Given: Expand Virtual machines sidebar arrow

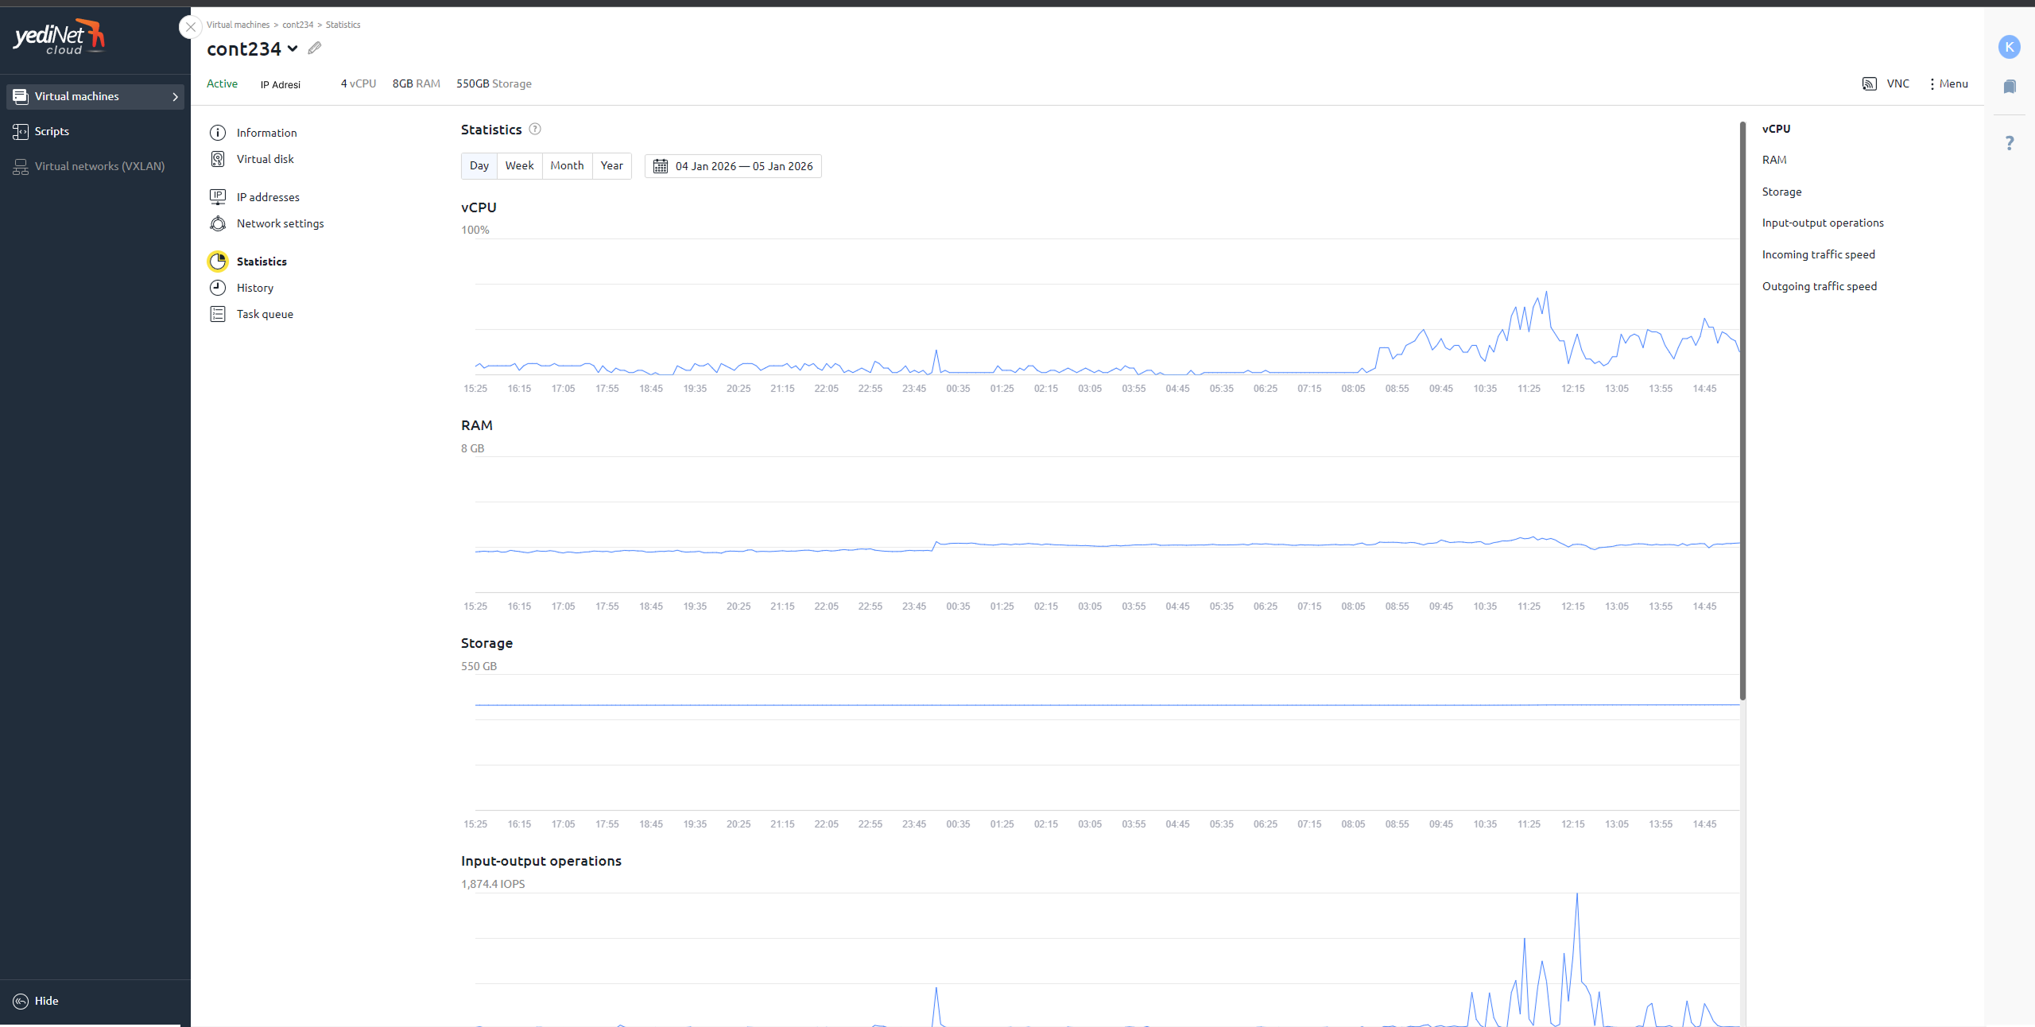Looking at the screenshot, I should (x=176, y=97).
